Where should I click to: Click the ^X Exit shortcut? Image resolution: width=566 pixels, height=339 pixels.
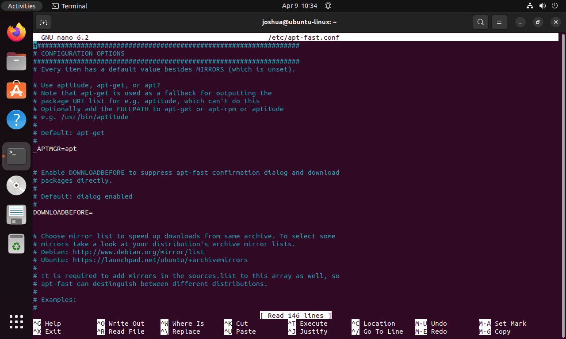pyautogui.click(x=47, y=331)
